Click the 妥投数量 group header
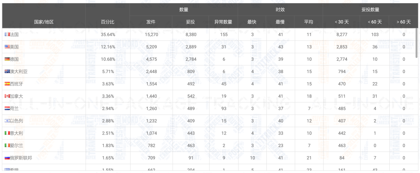The width and height of the screenshot is (420, 173). pyautogui.click(x=371, y=10)
